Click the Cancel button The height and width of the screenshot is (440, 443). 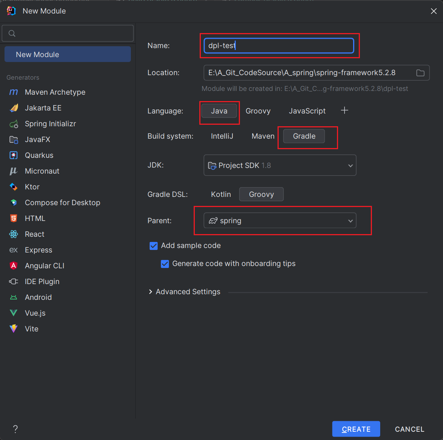point(410,429)
